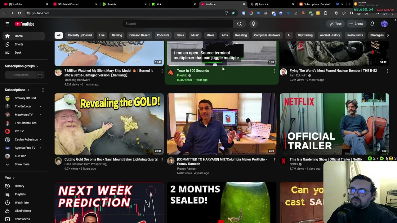Select the Computer Hardware chip

click(267, 35)
